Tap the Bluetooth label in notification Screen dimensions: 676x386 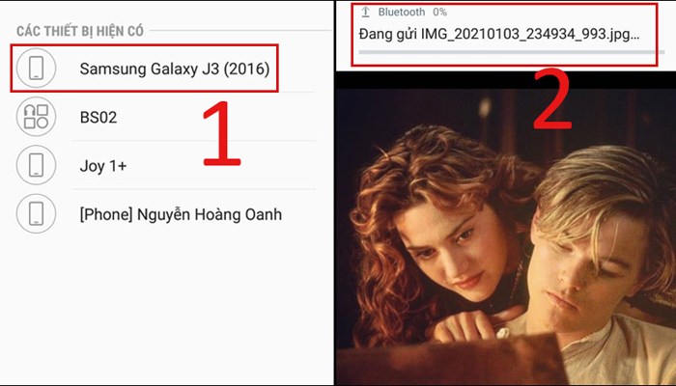[x=402, y=12]
